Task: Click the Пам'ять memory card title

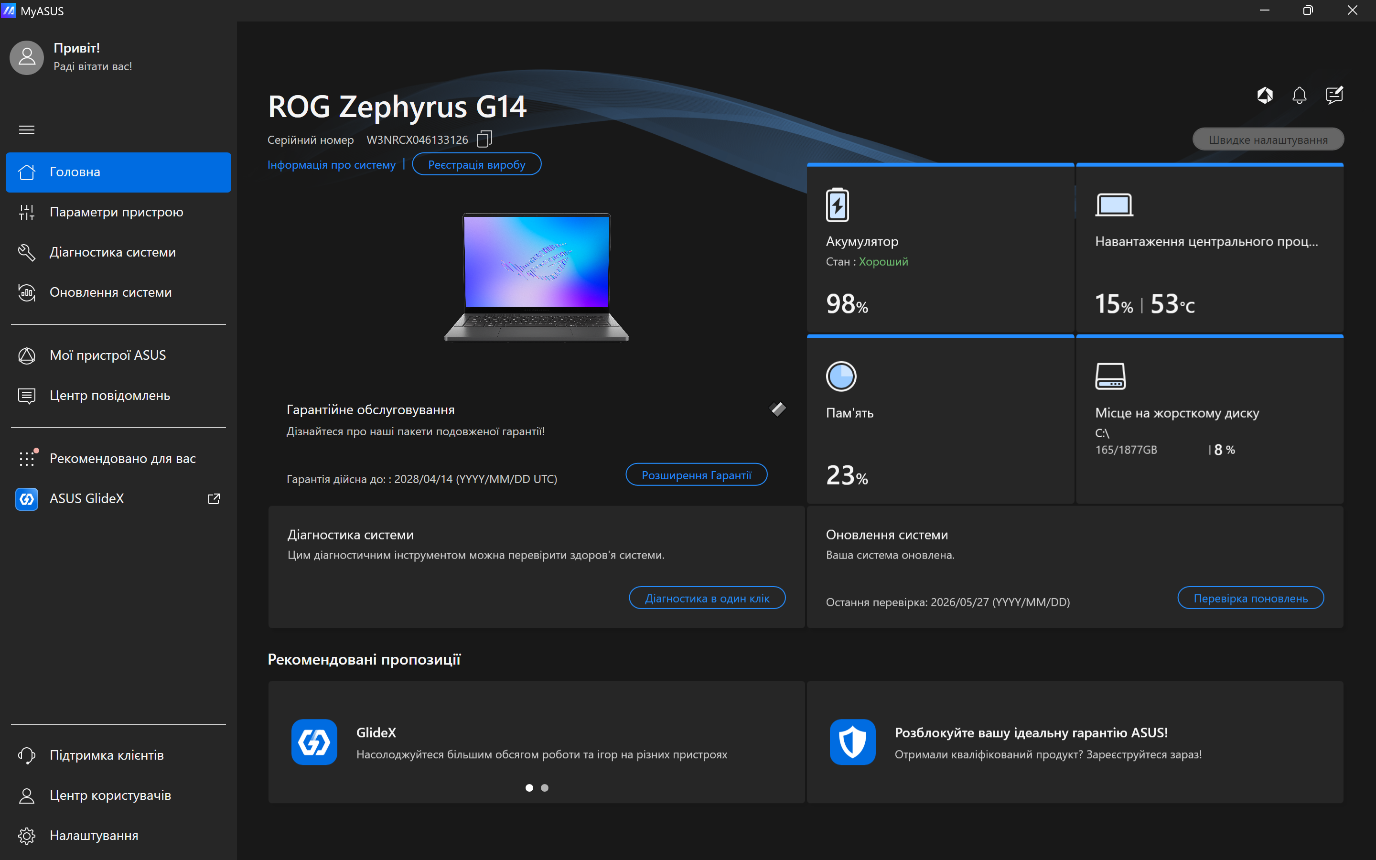Action: click(x=849, y=413)
